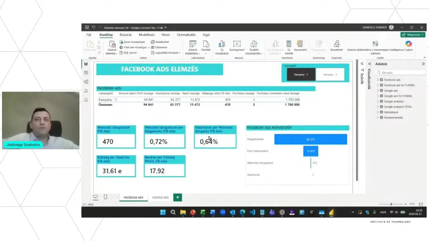
Task: Expand Facebook ads for FUNNEL table
Action: click(378, 85)
